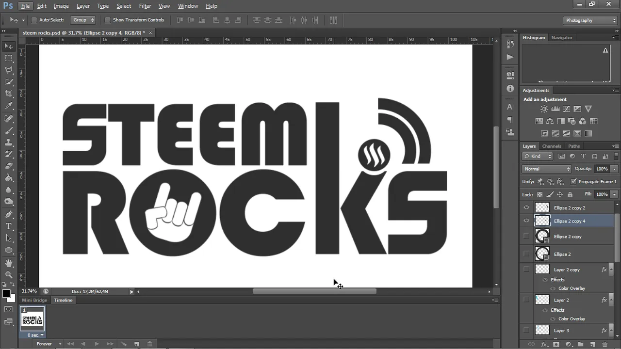Show the Ellipse 2 layer

pyautogui.click(x=526, y=254)
